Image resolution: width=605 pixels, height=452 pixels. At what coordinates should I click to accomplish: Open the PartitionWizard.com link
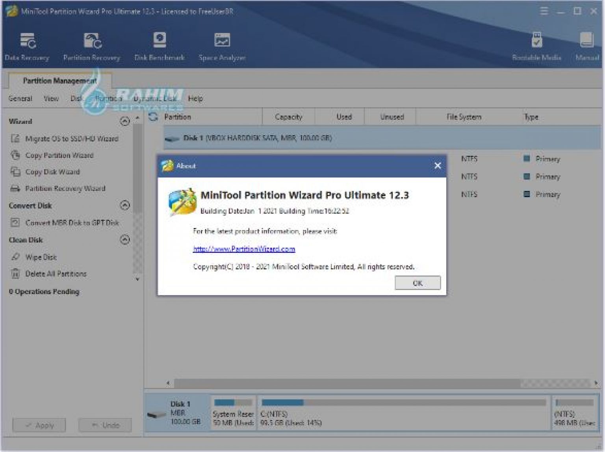tap(244, 249)
